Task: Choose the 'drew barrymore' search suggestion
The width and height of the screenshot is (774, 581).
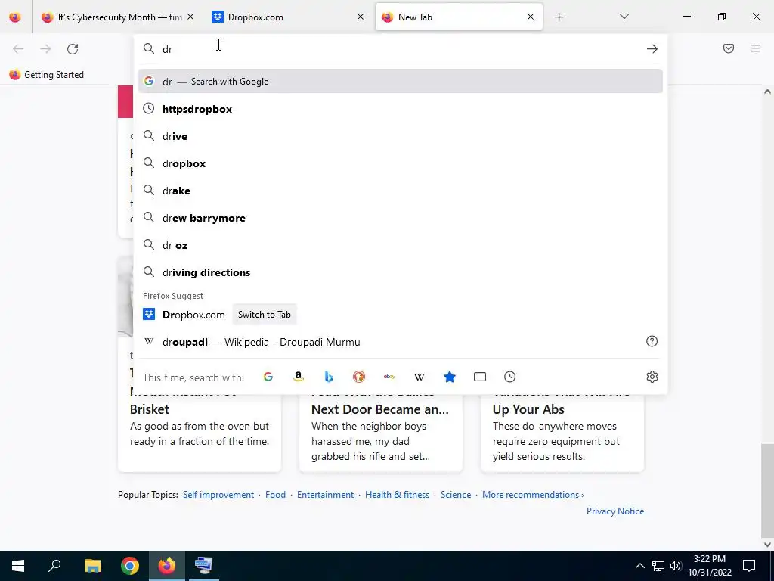Action: tap(401, 218)
